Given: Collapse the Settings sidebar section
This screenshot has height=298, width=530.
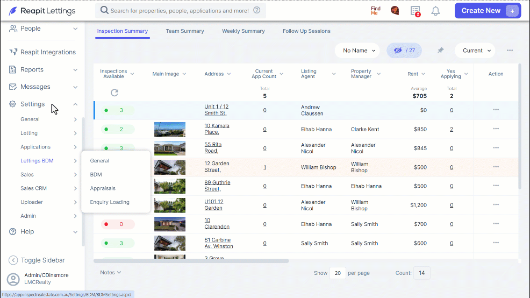Looking at the screenshot, I should (75, 104).
